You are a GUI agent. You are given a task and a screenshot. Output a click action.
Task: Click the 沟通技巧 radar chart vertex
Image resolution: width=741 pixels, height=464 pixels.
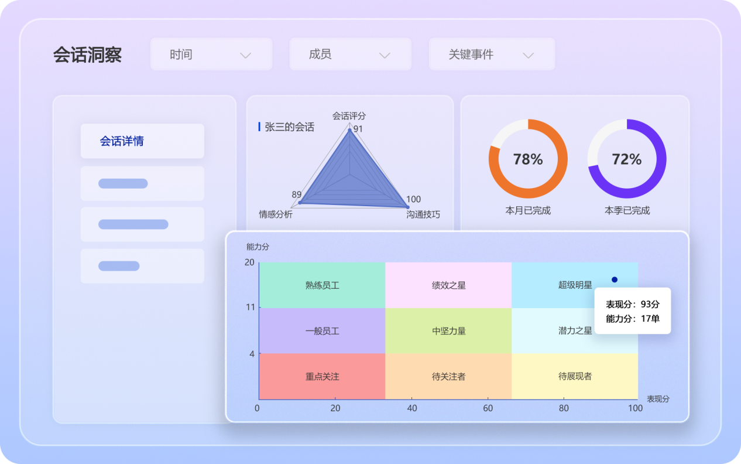(407, 207)
